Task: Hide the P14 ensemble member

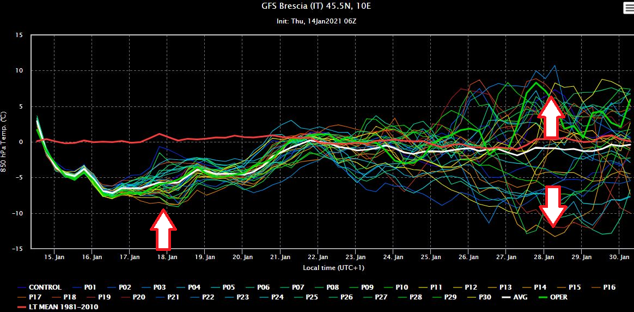Action: coord(534,287)
